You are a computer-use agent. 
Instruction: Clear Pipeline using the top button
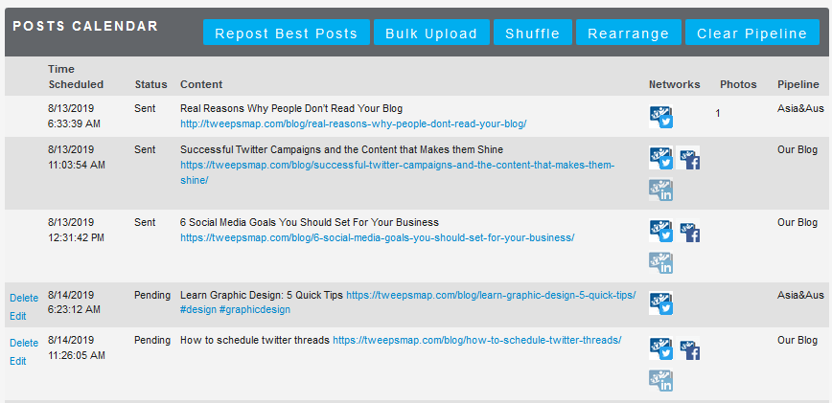pyautogui.click(x=752, y=34)
